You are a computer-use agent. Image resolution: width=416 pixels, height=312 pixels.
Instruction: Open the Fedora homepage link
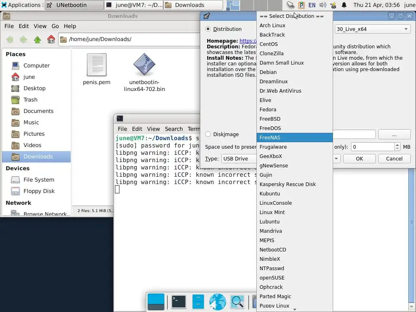tap(248, 41)
